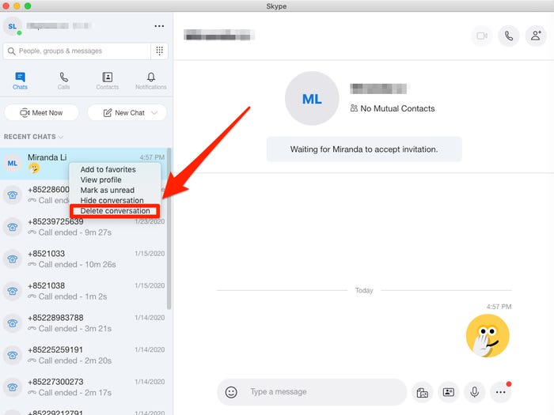
Task: Switch to the Calls tab
Action: (64, 81)
